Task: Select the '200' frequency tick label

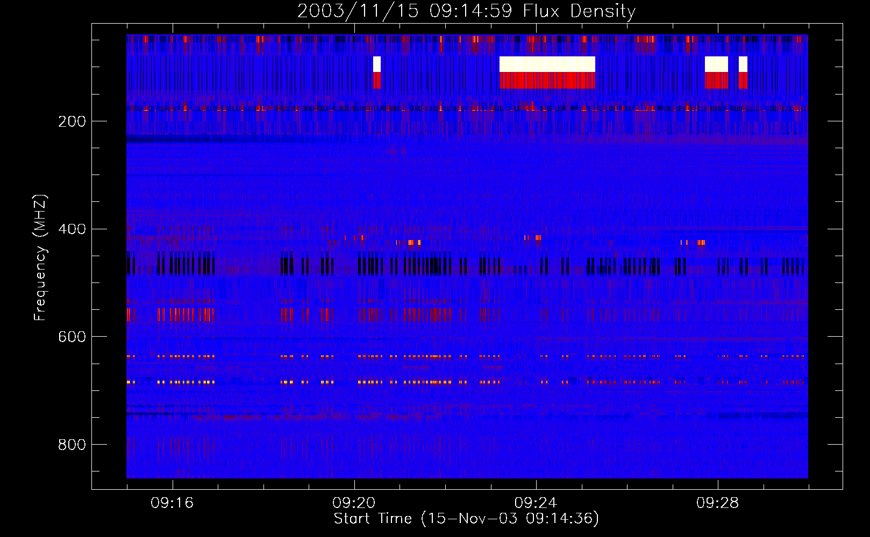Action: point(72,121)
